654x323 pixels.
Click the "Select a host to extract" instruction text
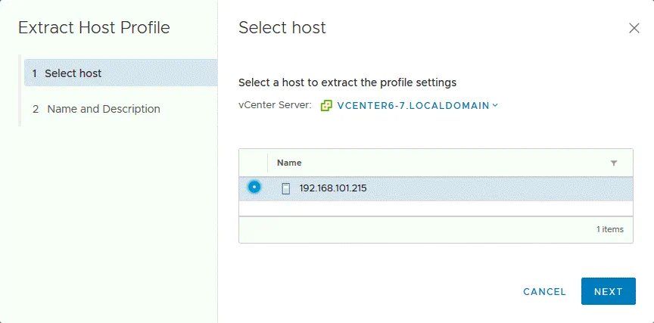(x=347, y=82)
